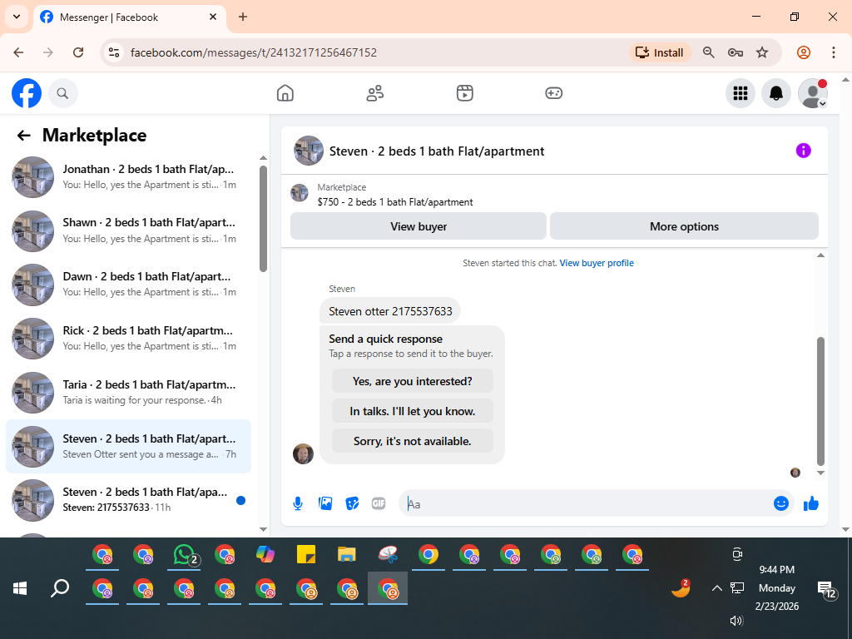Open the volume control speaker icon
This screenshot has width=852, height=639.
point(736,621)
